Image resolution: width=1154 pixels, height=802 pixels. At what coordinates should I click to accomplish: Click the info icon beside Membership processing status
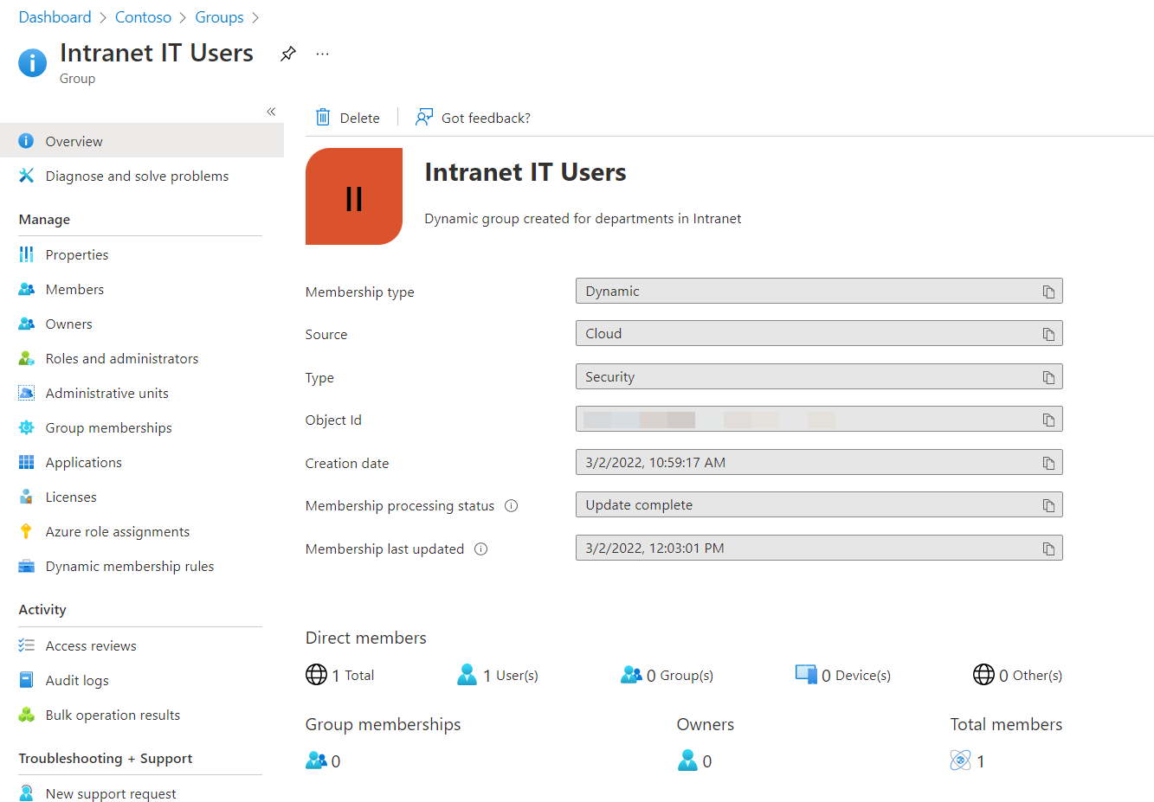pos(511,505)
